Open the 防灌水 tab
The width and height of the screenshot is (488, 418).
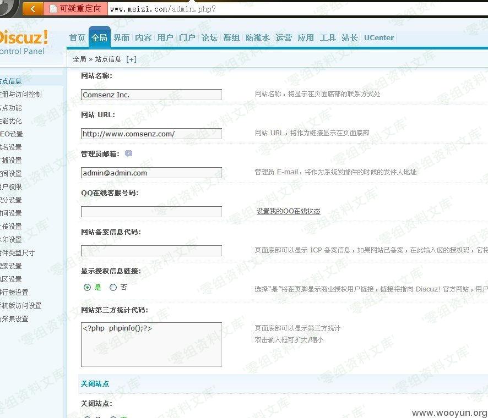pyautogui.click(x=257, y=38)
